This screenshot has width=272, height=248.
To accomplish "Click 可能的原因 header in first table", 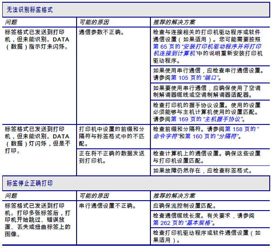I will pyautogui.click(x=94, y=22).
